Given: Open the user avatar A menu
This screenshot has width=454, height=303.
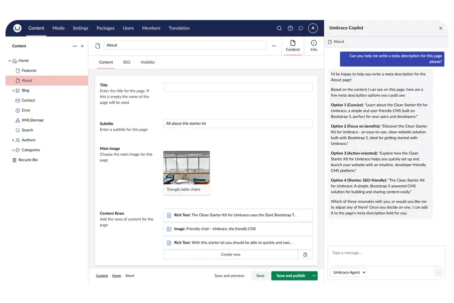Looking at the screenshot, I should [x=313, y=28].
